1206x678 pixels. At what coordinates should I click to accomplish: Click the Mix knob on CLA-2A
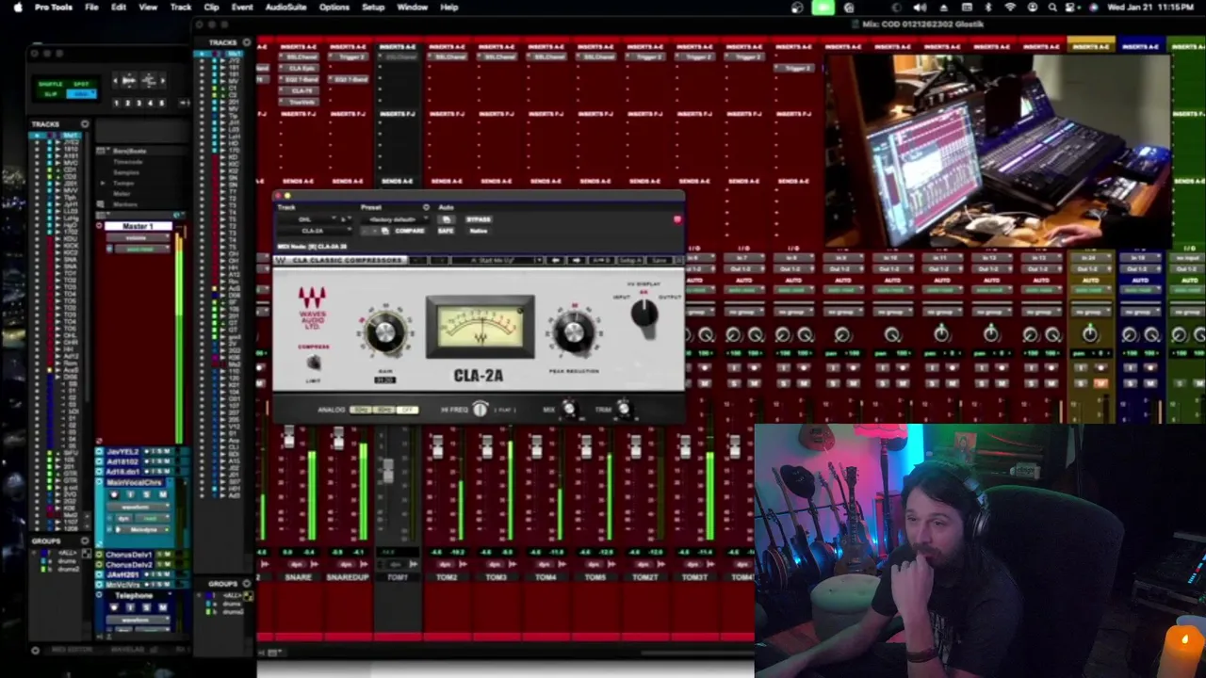pos(569,408)
